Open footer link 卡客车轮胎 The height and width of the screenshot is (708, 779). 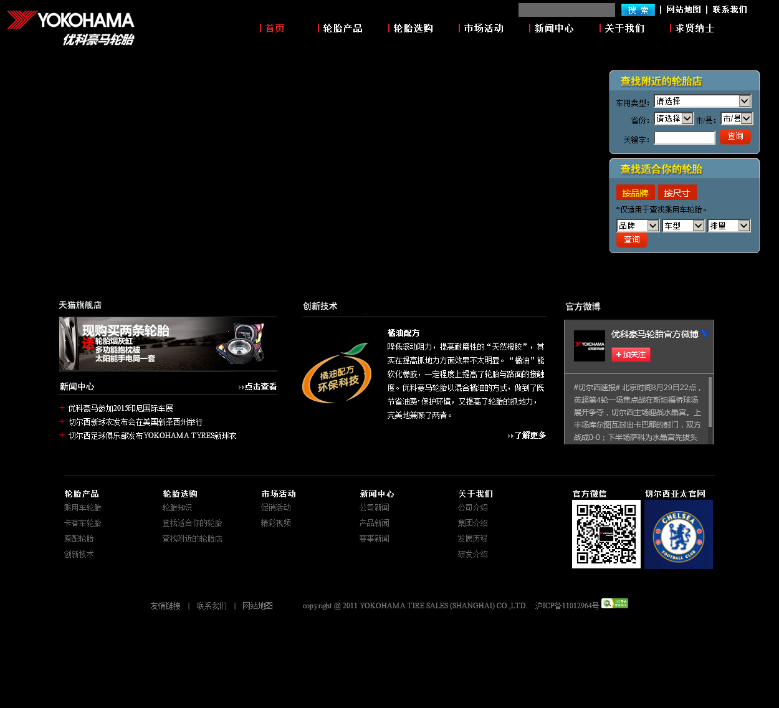82,523
